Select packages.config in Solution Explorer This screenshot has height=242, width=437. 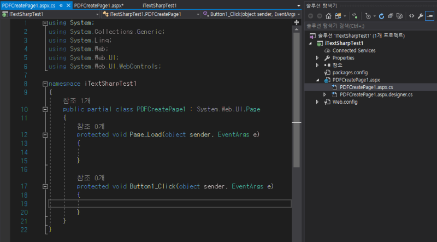(350, 72)
